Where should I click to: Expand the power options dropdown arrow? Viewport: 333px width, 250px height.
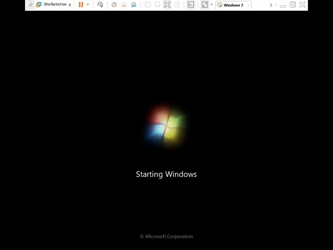pyautogui.click(x=88, y=5)
